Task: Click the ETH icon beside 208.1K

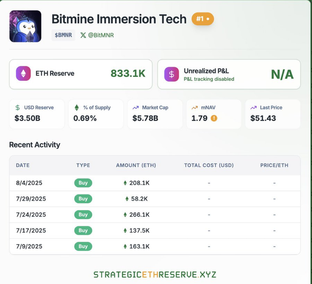Action: click(125, 183)
